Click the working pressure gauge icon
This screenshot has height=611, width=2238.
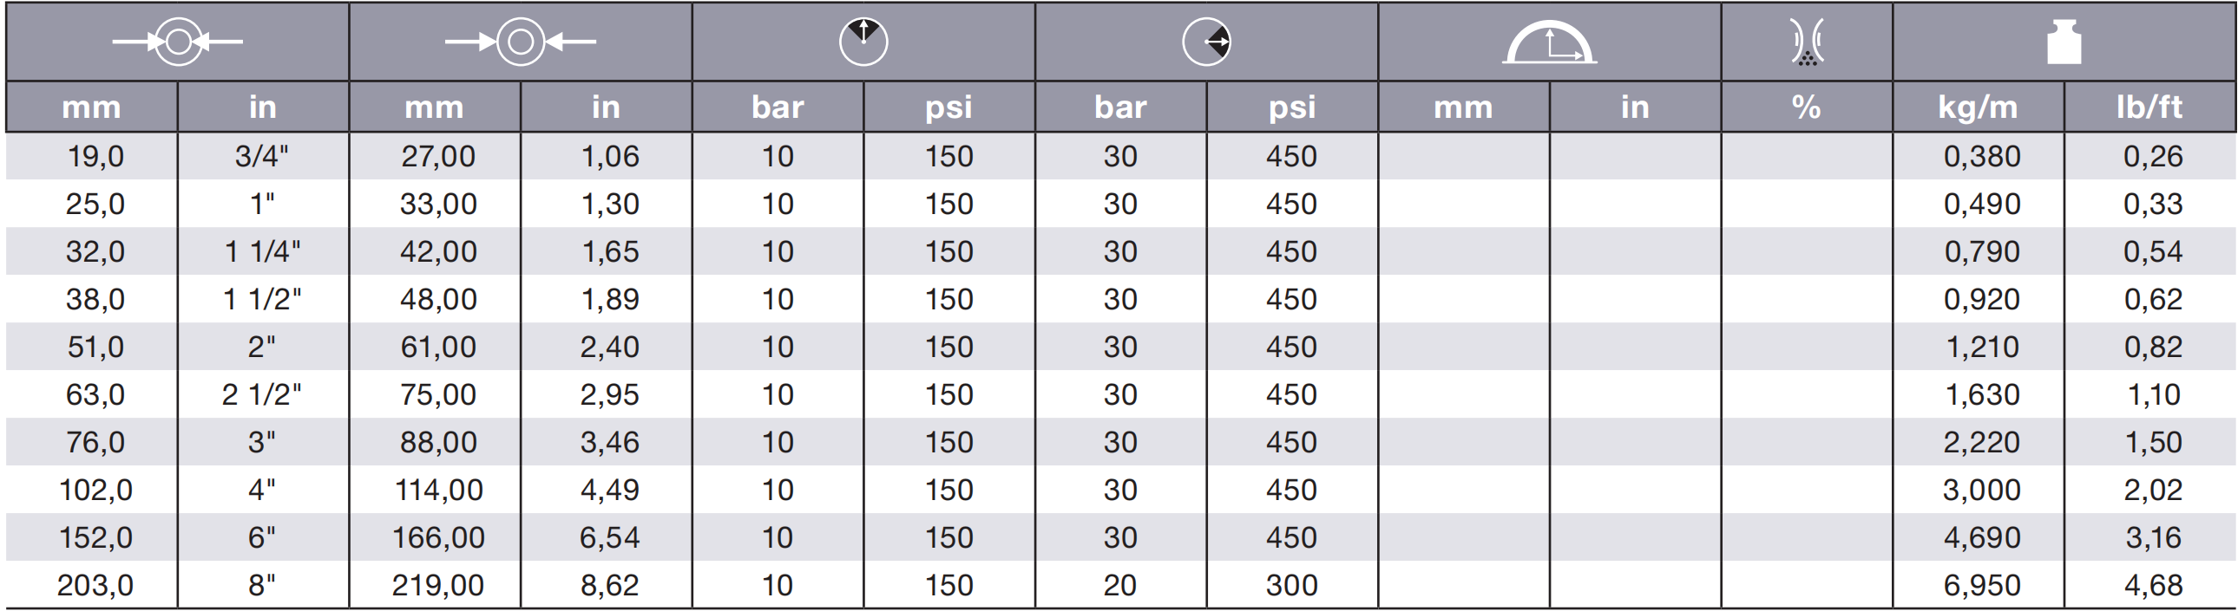pos(863,42)
